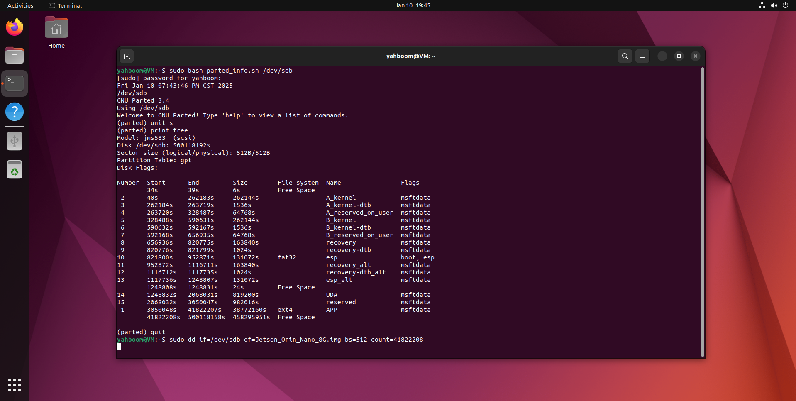Image resolution: width=796 pixels, height=401 pixels.
Task: Maximize the terminal window
Action: (x=679, y=56)
